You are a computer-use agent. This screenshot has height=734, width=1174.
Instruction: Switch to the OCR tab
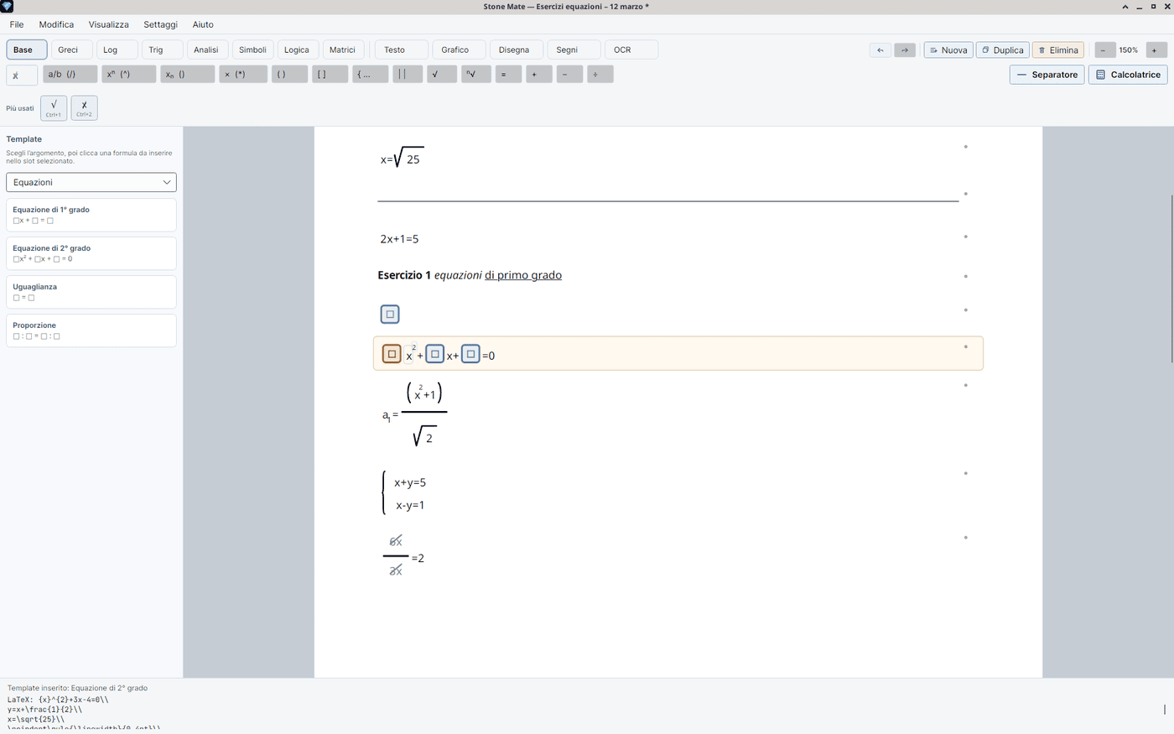coord(631,50)
